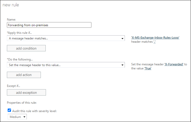Image resolution: width=191 pixels, height=122 pixels.
Task: Open the 'A message header matches...' dropdown
Action: click(x=66, y=38)
